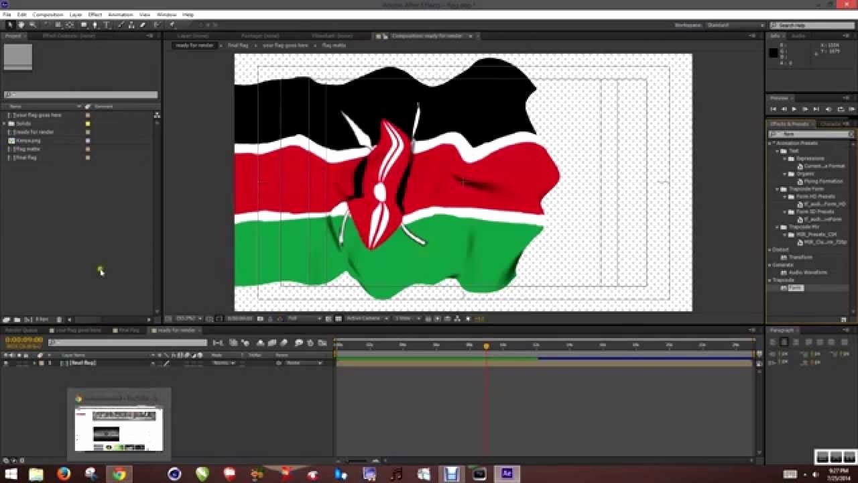The width and height of the screenshot is (858, 483).
Task: Click the new folder icon in Project panel
Action: [x=17, y=319]
